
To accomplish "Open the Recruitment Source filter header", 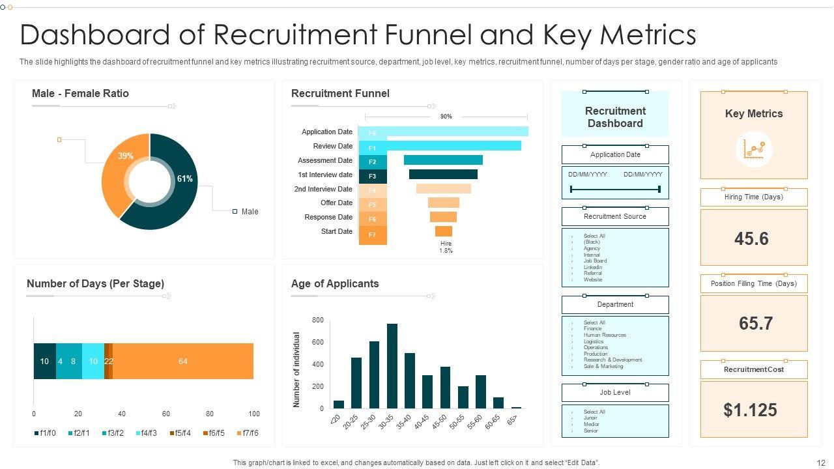I will (615, 216).
